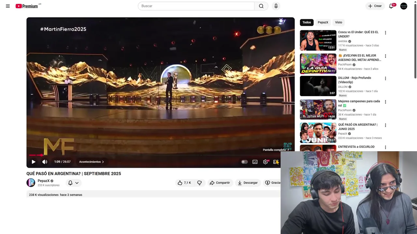Screen dimensions: 417x234
Task: Toggle subtitles on the player
Action: pyautogui.click(x=255, y=162)
